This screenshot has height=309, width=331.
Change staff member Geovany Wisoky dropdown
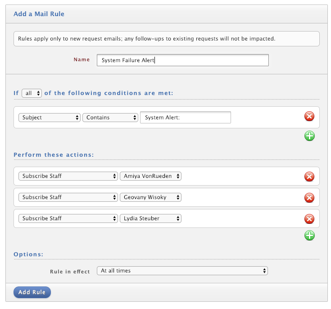click(x=150, y=197)
